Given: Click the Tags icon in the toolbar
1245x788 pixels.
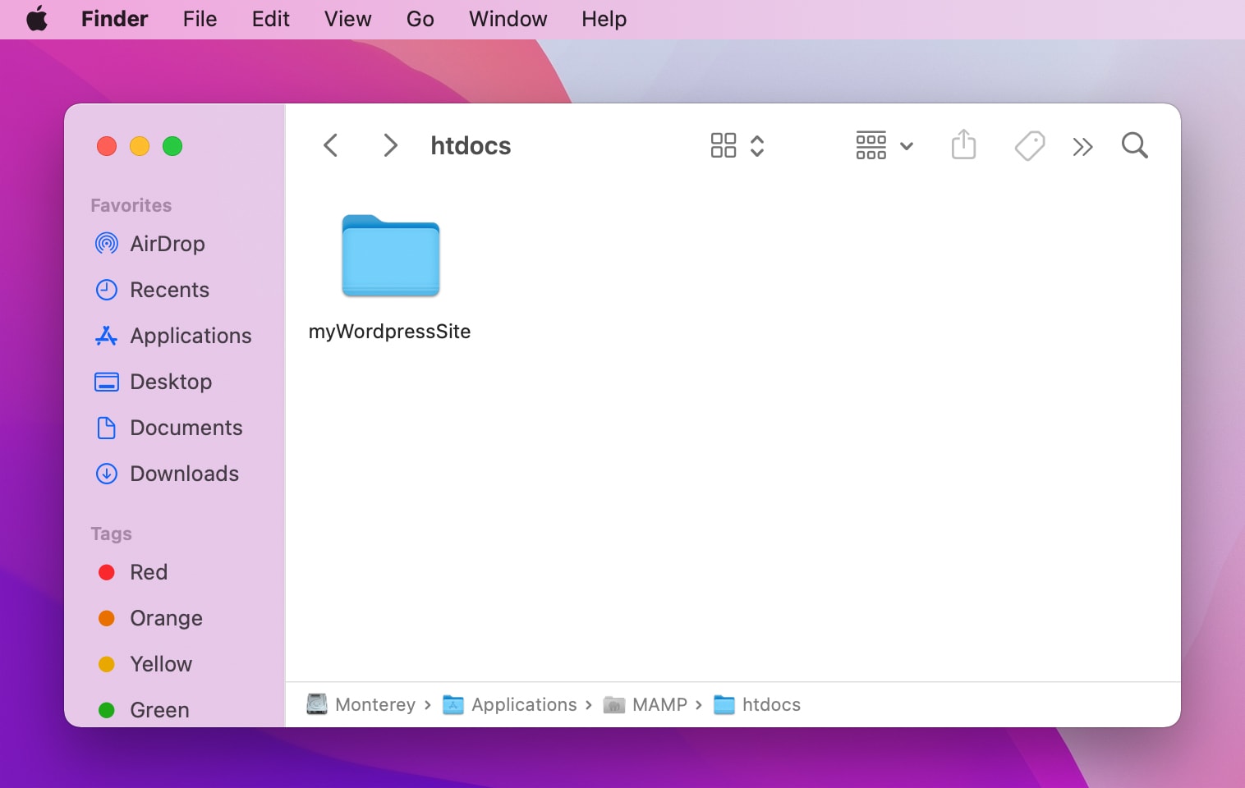Looking at the screenshot, I should point(1029,144).
